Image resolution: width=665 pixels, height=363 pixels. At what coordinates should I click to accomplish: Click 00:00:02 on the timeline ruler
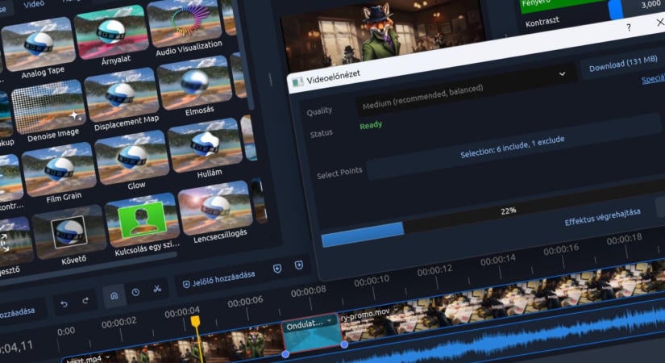click(x=119, y=322)
